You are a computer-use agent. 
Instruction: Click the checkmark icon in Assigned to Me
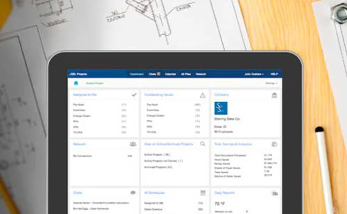pos(134,95)
